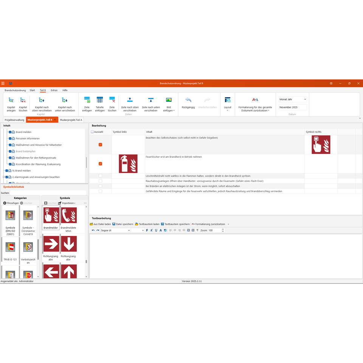Move chapter up with Kapitel nach oben verschieben
This screenshot has width=363, height=363.
tap(42, 100)
